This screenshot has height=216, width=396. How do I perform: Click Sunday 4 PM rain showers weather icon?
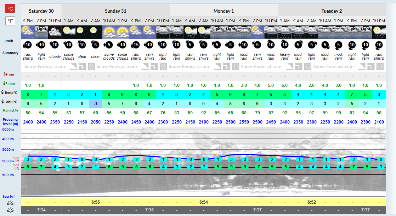pyautogui.click(x=136, y=32)
